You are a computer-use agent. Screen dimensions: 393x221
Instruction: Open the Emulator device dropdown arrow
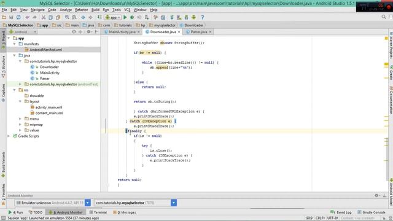[87, 203]
